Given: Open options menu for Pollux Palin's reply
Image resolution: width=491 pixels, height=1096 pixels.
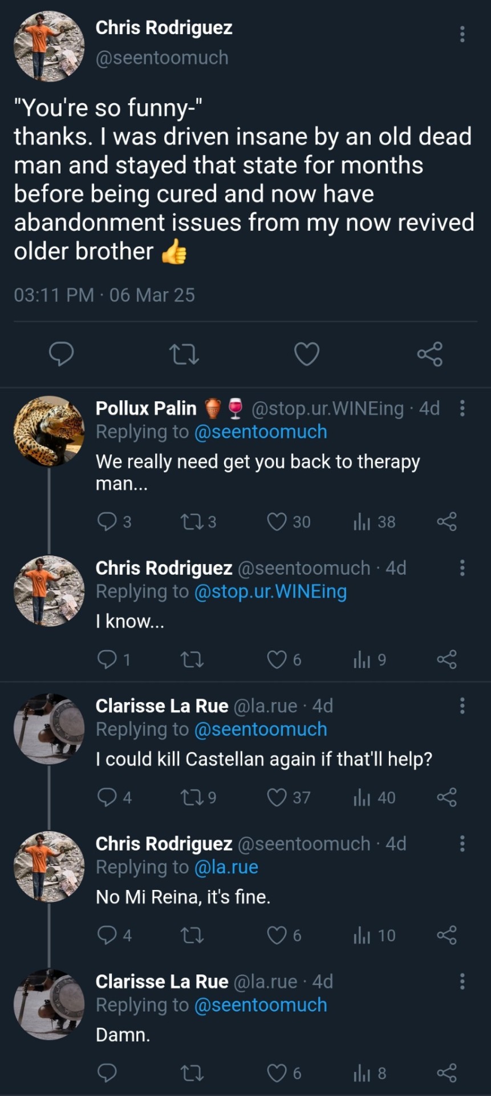Looking at the screenshot, I should [462, 408].
